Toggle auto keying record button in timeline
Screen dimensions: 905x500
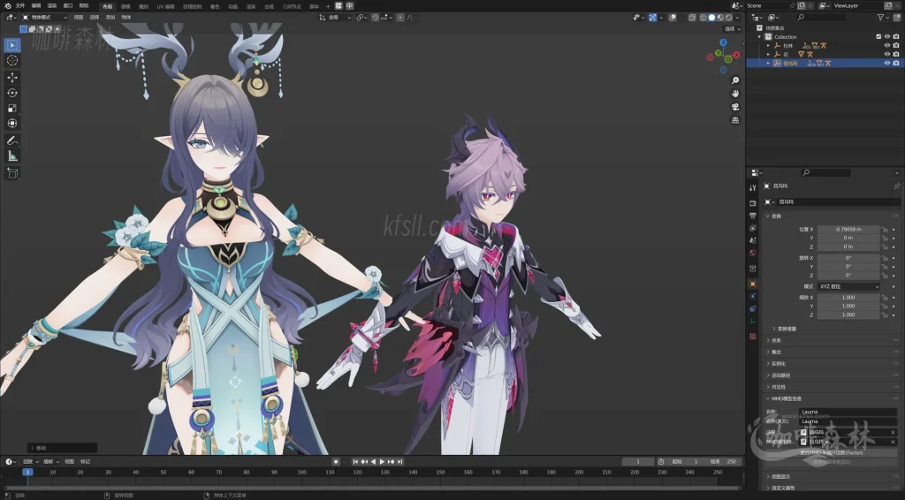tap(336, 461)
